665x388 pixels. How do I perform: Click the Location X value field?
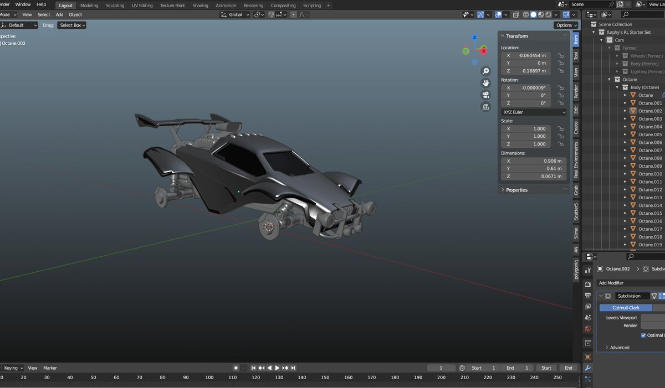tap(526, 55)
